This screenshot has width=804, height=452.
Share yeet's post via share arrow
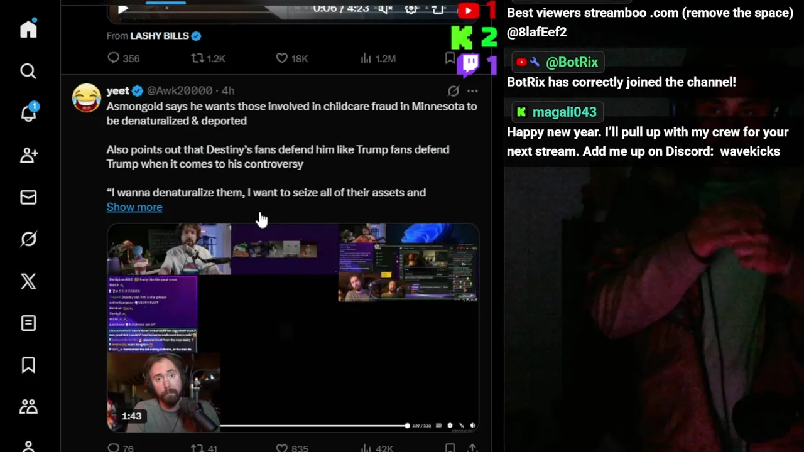pos(472,448)
